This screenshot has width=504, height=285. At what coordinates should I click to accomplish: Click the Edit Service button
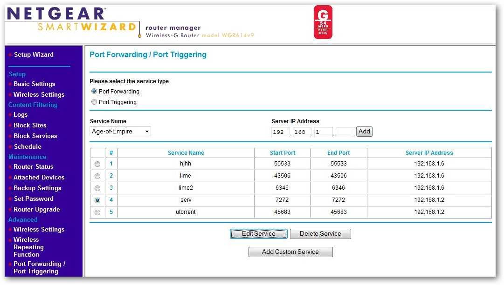coord(258,233)
